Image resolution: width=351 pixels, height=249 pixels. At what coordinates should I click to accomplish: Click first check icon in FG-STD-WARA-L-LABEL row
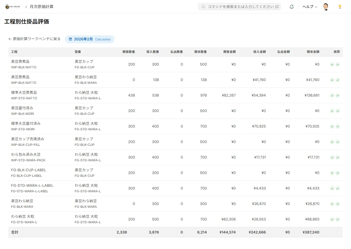coord(332,188)
